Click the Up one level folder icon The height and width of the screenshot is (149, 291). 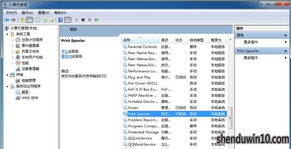[23, 20]
